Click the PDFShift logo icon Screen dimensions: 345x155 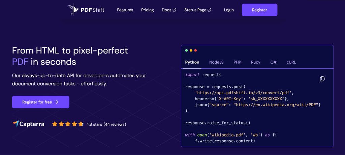pyautogui.click(x=73, y=9)
